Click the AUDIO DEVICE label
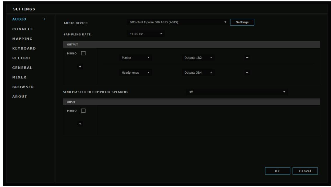The image size is (331, 187). [x=76, y=23]
